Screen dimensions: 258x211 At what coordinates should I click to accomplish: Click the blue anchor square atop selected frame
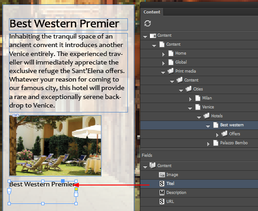tap(63, 181)
